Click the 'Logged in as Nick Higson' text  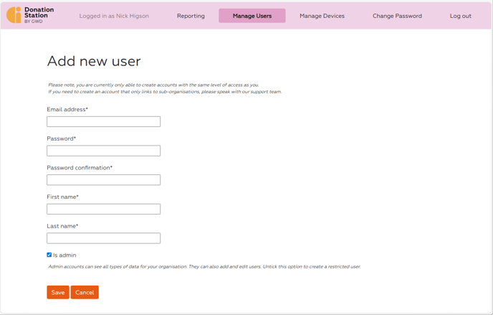click(x=114, y=16)
